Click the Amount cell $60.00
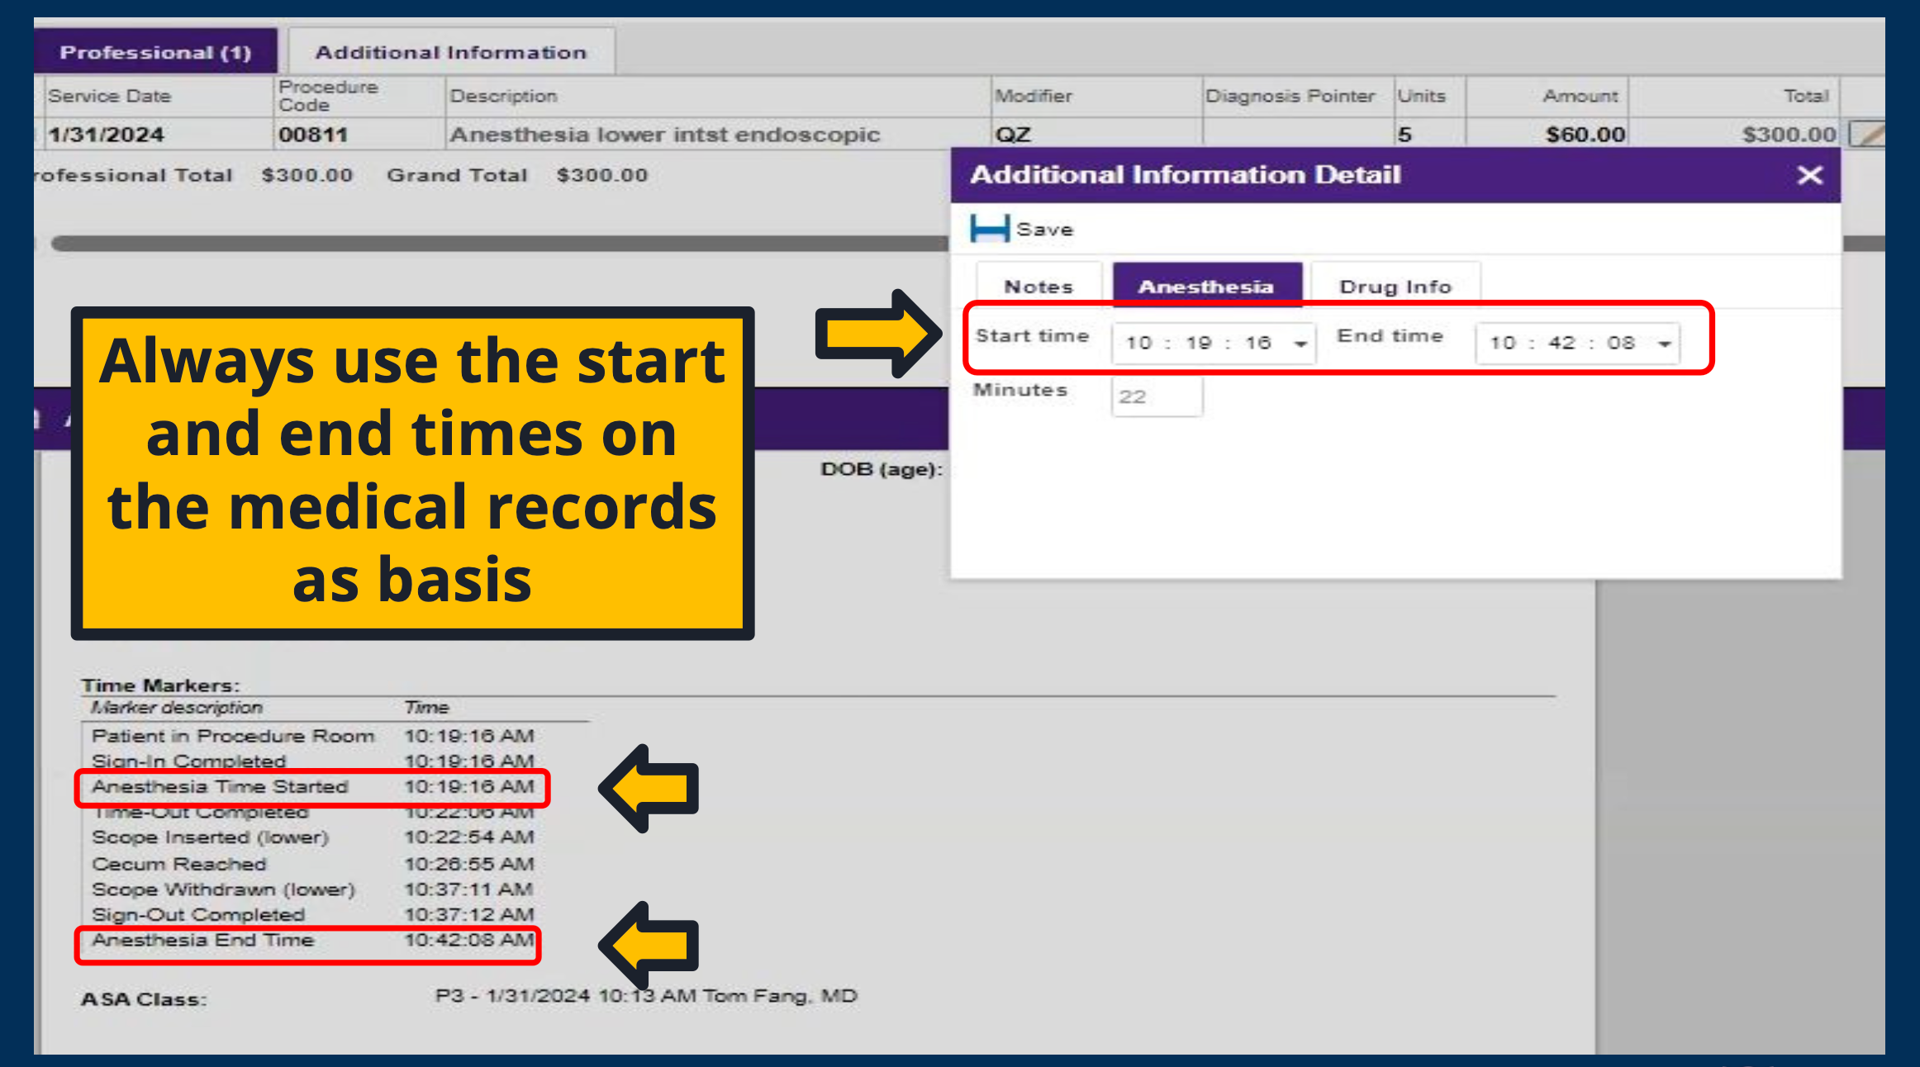1920x1067 pixels. point(1585,135)
